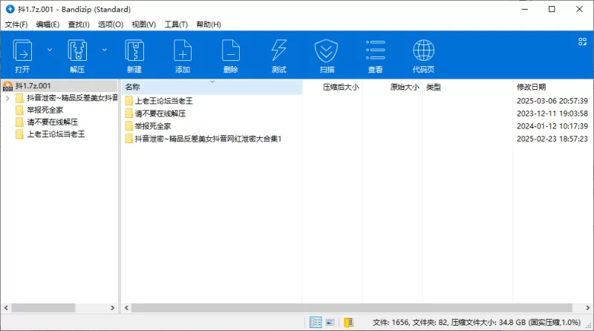
Task: Click status bar file count text
Action: pyautogui.click(x=476, y=322)
